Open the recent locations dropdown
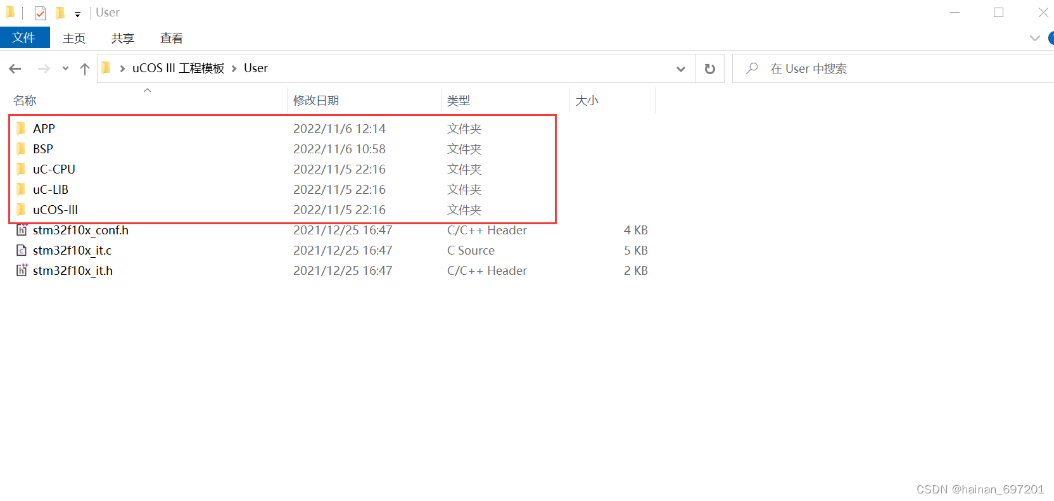1054x501 pixels. (x=65, y=68)
